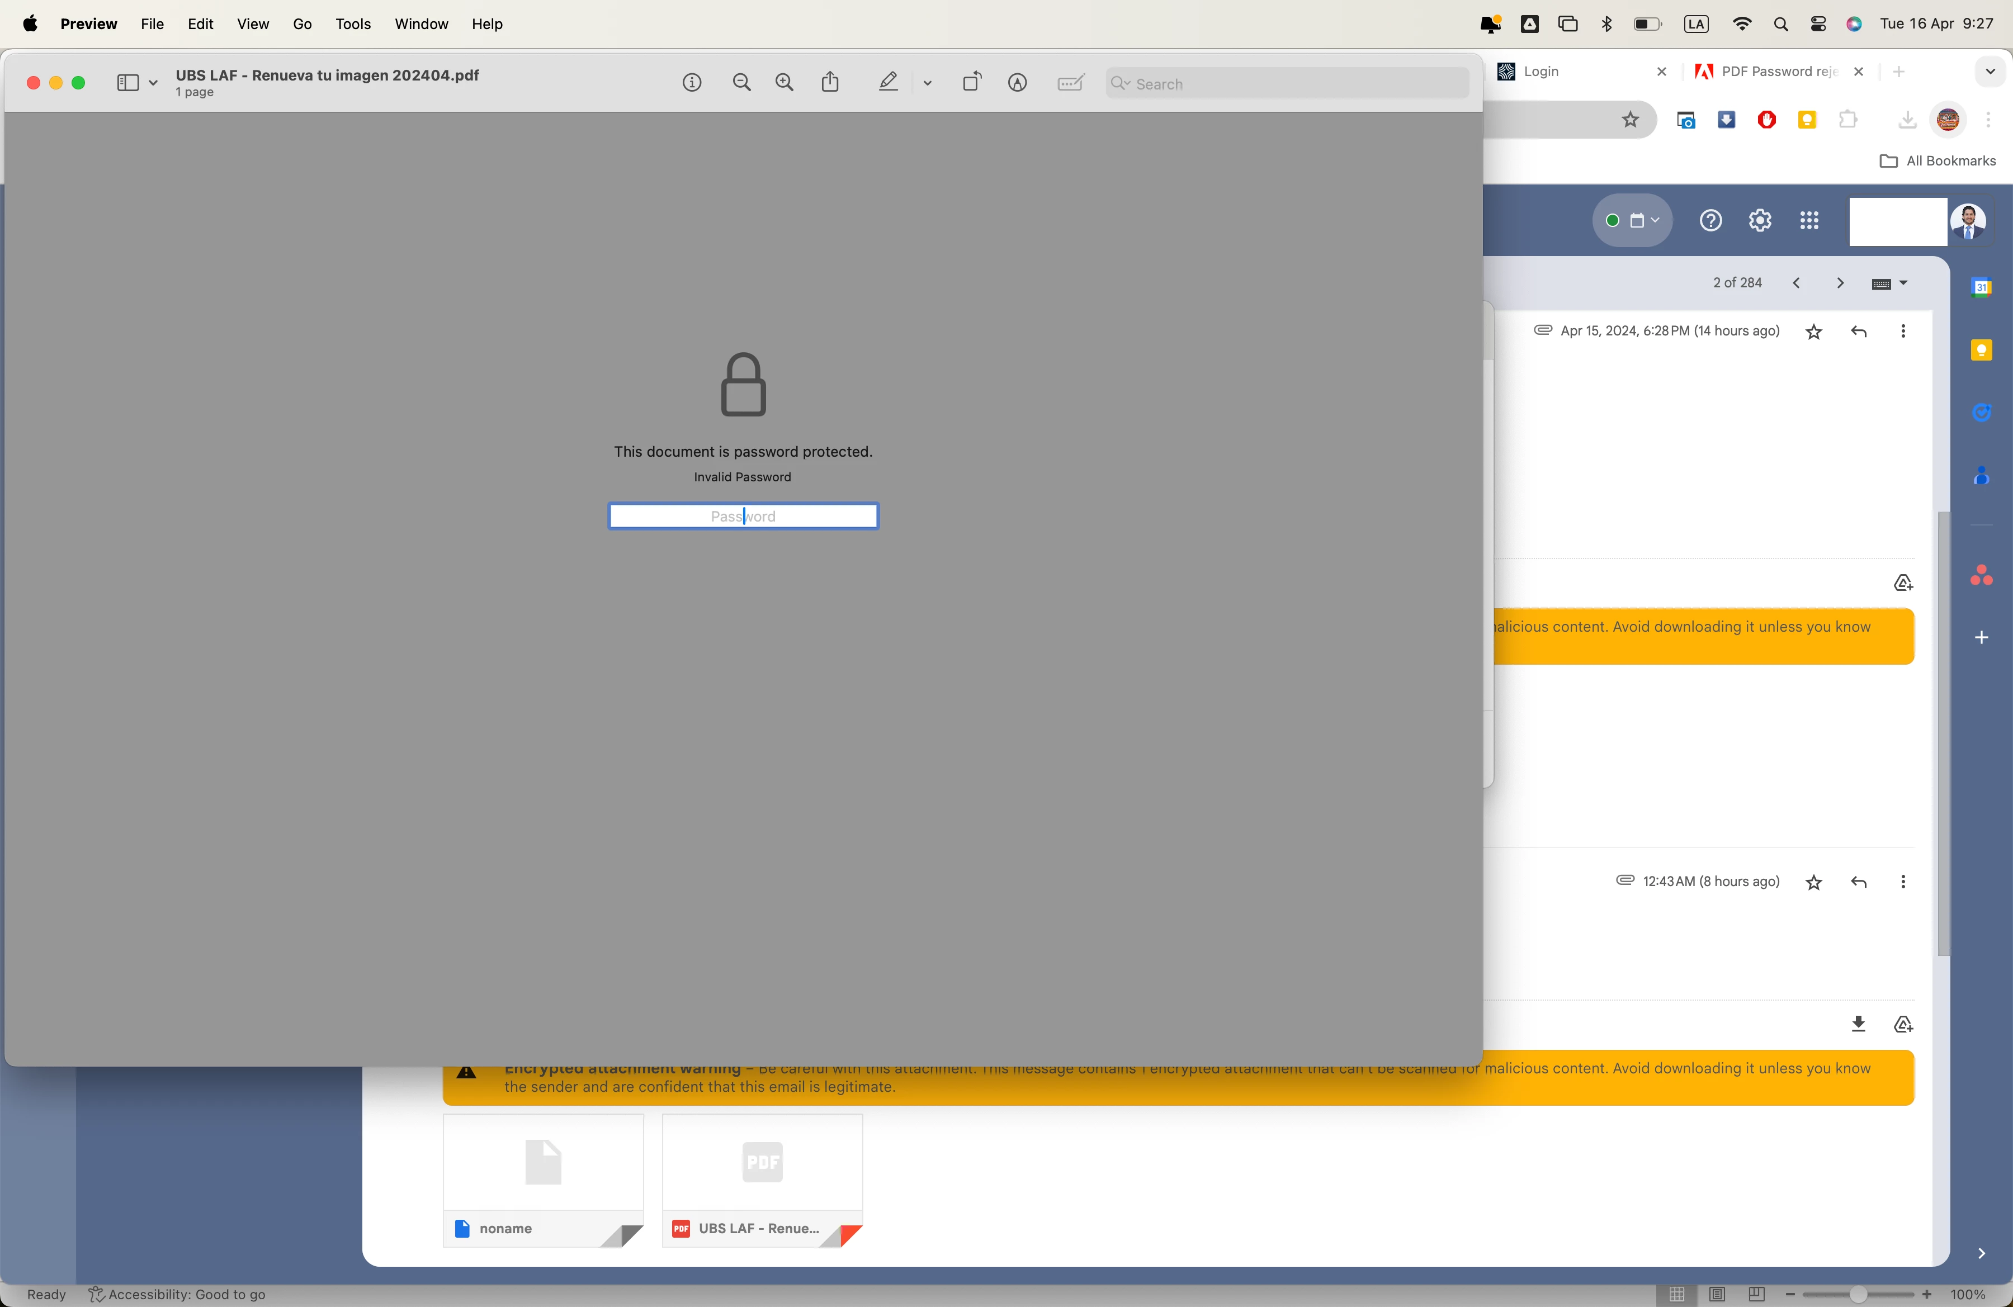
Task: Open the UBS LAF PDF attachment
Action: coord(761,1180)
